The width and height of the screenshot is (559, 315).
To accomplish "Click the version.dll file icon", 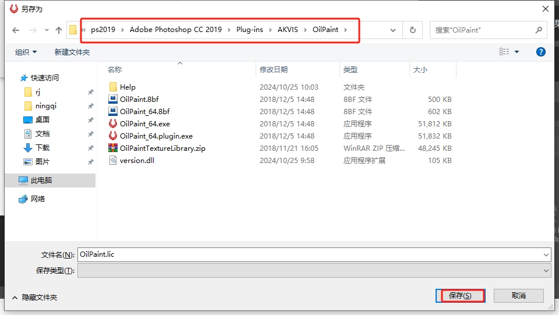I will pyautogui.click(x=113, y=160).
